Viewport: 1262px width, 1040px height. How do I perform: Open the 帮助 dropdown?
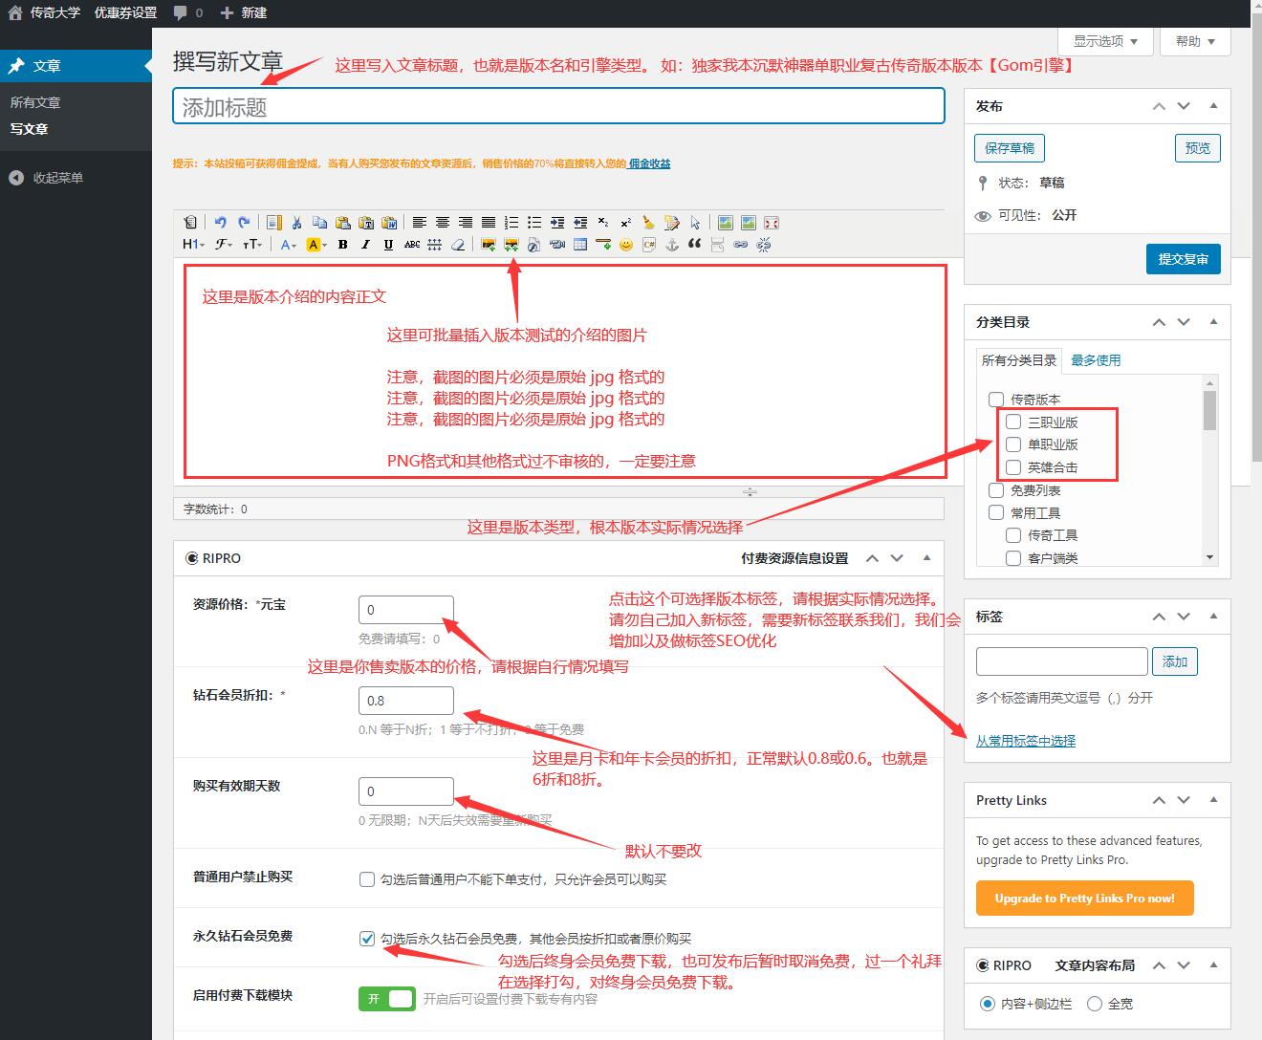click(x=1195, y=41)
